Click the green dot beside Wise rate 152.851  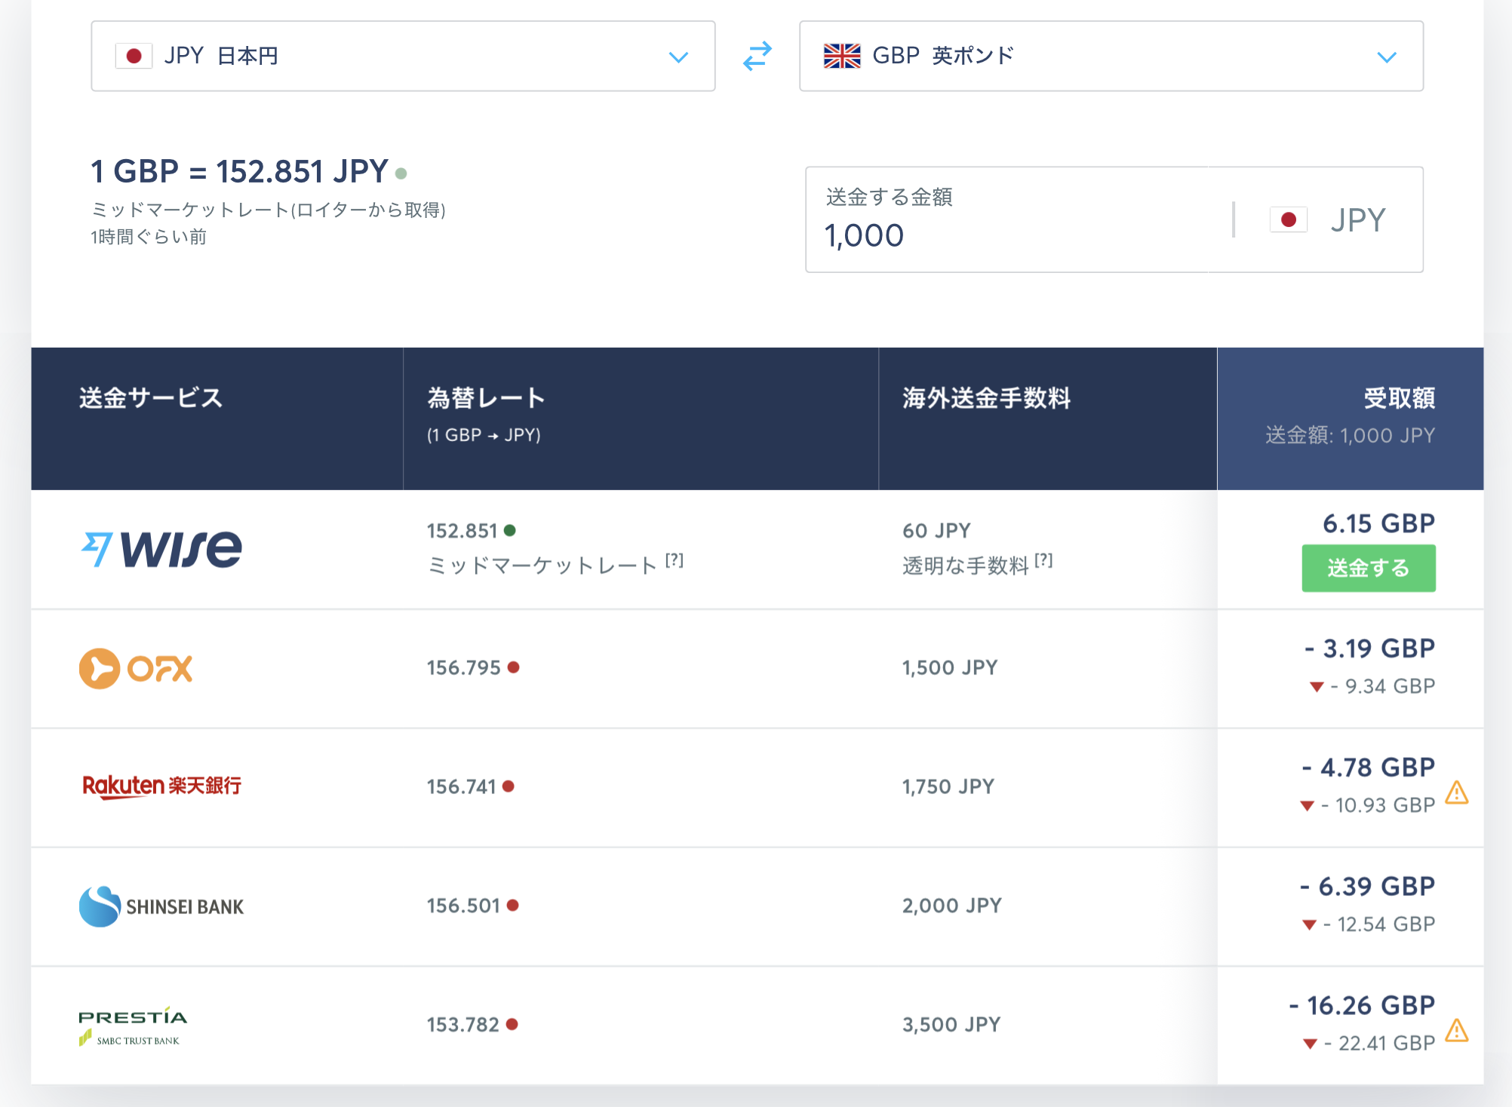510,530
